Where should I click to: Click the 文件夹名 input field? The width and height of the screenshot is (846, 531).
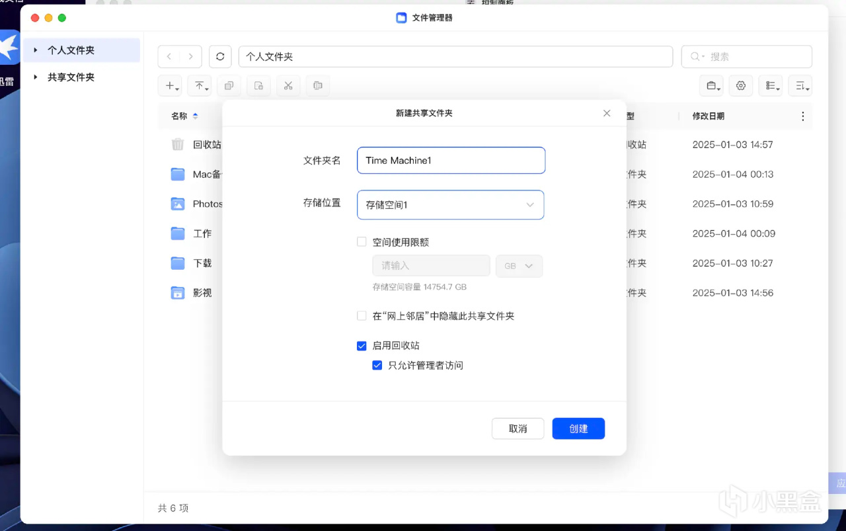pyautogui.click(x=451, y=161)
